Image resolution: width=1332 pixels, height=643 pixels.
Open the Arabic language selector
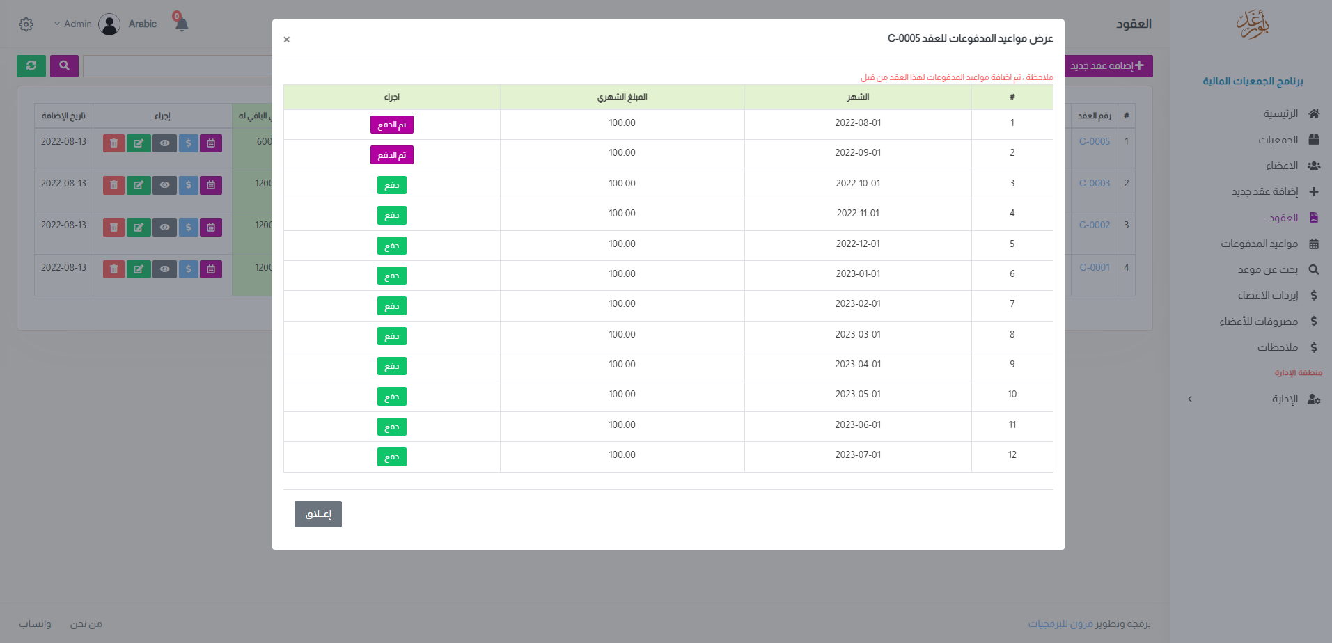(143, 24)
